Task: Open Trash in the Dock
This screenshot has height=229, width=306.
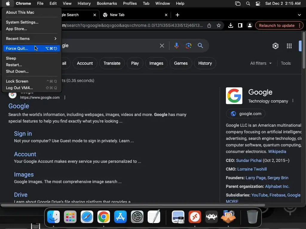Action: point(252,216)
